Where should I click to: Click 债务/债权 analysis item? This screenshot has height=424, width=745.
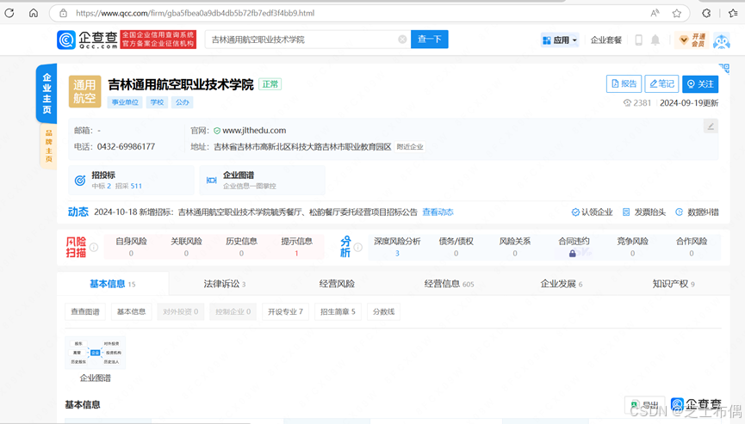pyautogui.click(x=456, y=247)
